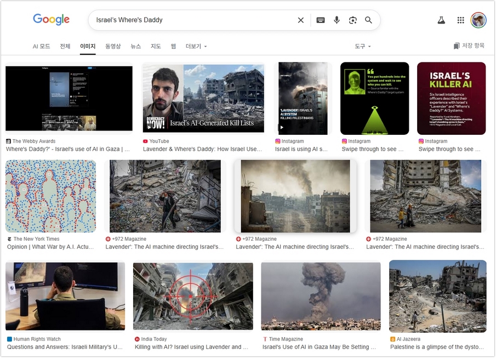Viewport: 496px width, 358px height.
Task: Switch to the 뉴스 tab
Action: (135, 47)
